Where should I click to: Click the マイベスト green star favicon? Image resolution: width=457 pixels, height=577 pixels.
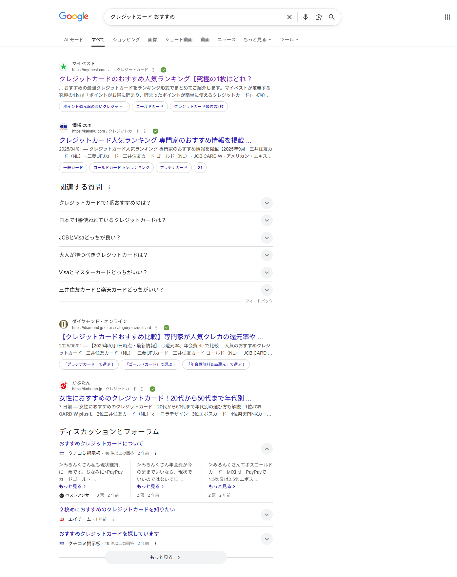(64, 67)
